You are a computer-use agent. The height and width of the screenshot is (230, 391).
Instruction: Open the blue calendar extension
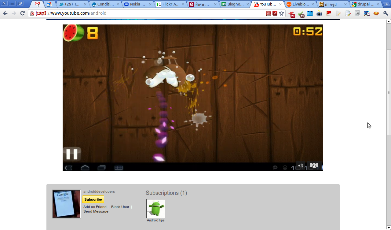pyautogui.click(x=310, y=13)
